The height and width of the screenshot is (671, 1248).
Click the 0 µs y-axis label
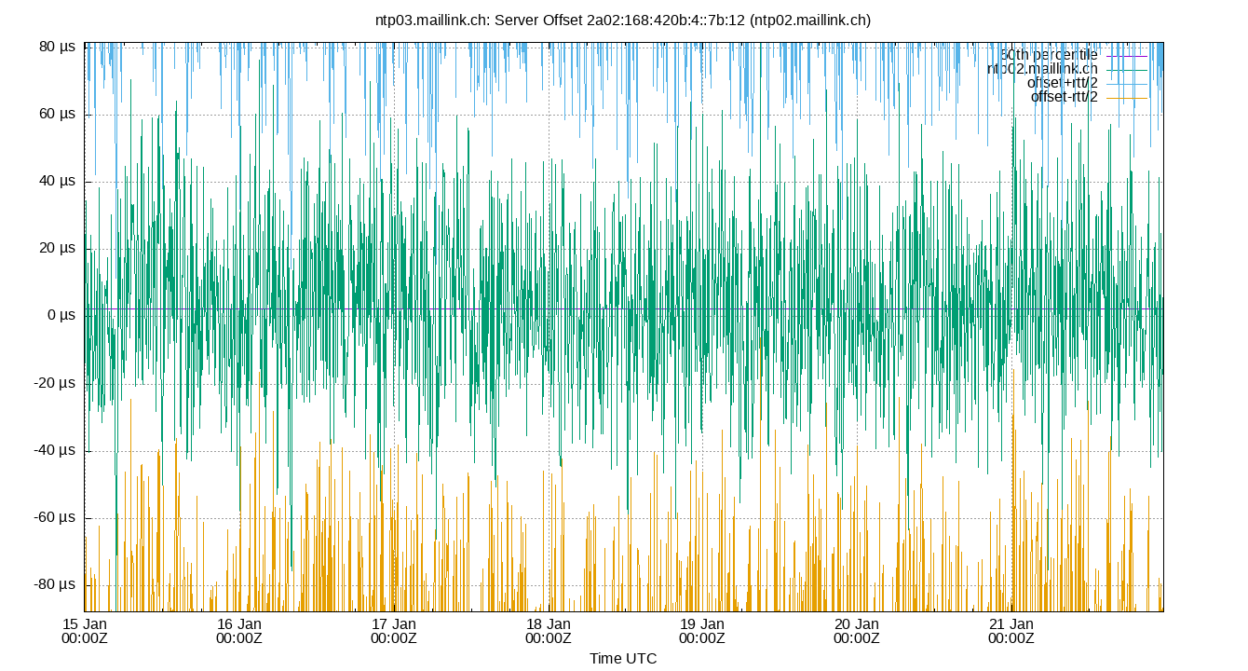coord(61,316)
